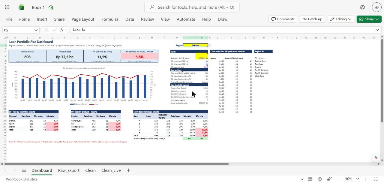Open Insert Function fx button
The height and width of the screenshot is (182, 384).
click(62, 30)
